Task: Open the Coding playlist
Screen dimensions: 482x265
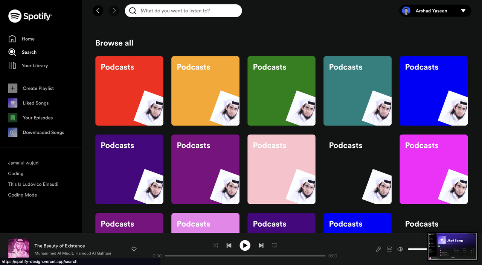Action: pyautogui.click(x=16, y=173)
